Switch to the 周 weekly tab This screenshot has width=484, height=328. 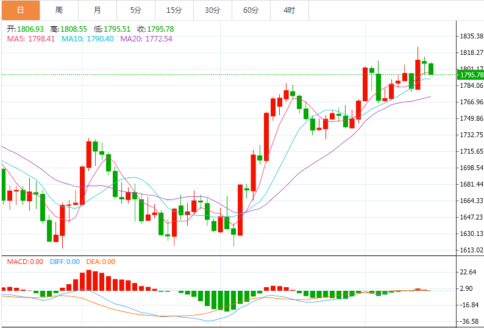pos(59,10)
